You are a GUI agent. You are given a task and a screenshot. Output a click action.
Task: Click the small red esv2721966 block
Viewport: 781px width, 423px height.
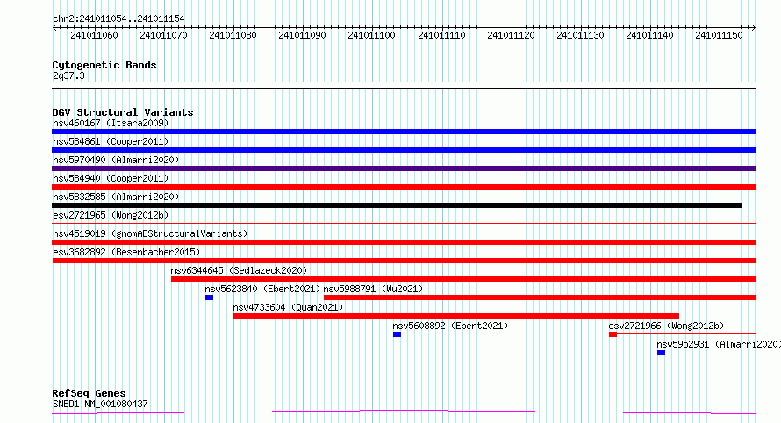click(613, 335)
